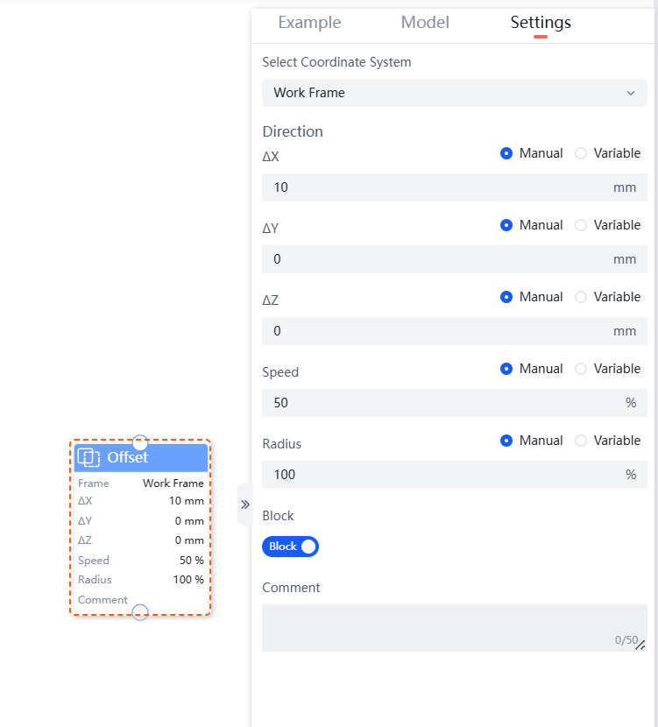The width and height of the screenshot is (658, 727).
Task: Collapse the settings panel with double chevron
Action: coord(245,505)
